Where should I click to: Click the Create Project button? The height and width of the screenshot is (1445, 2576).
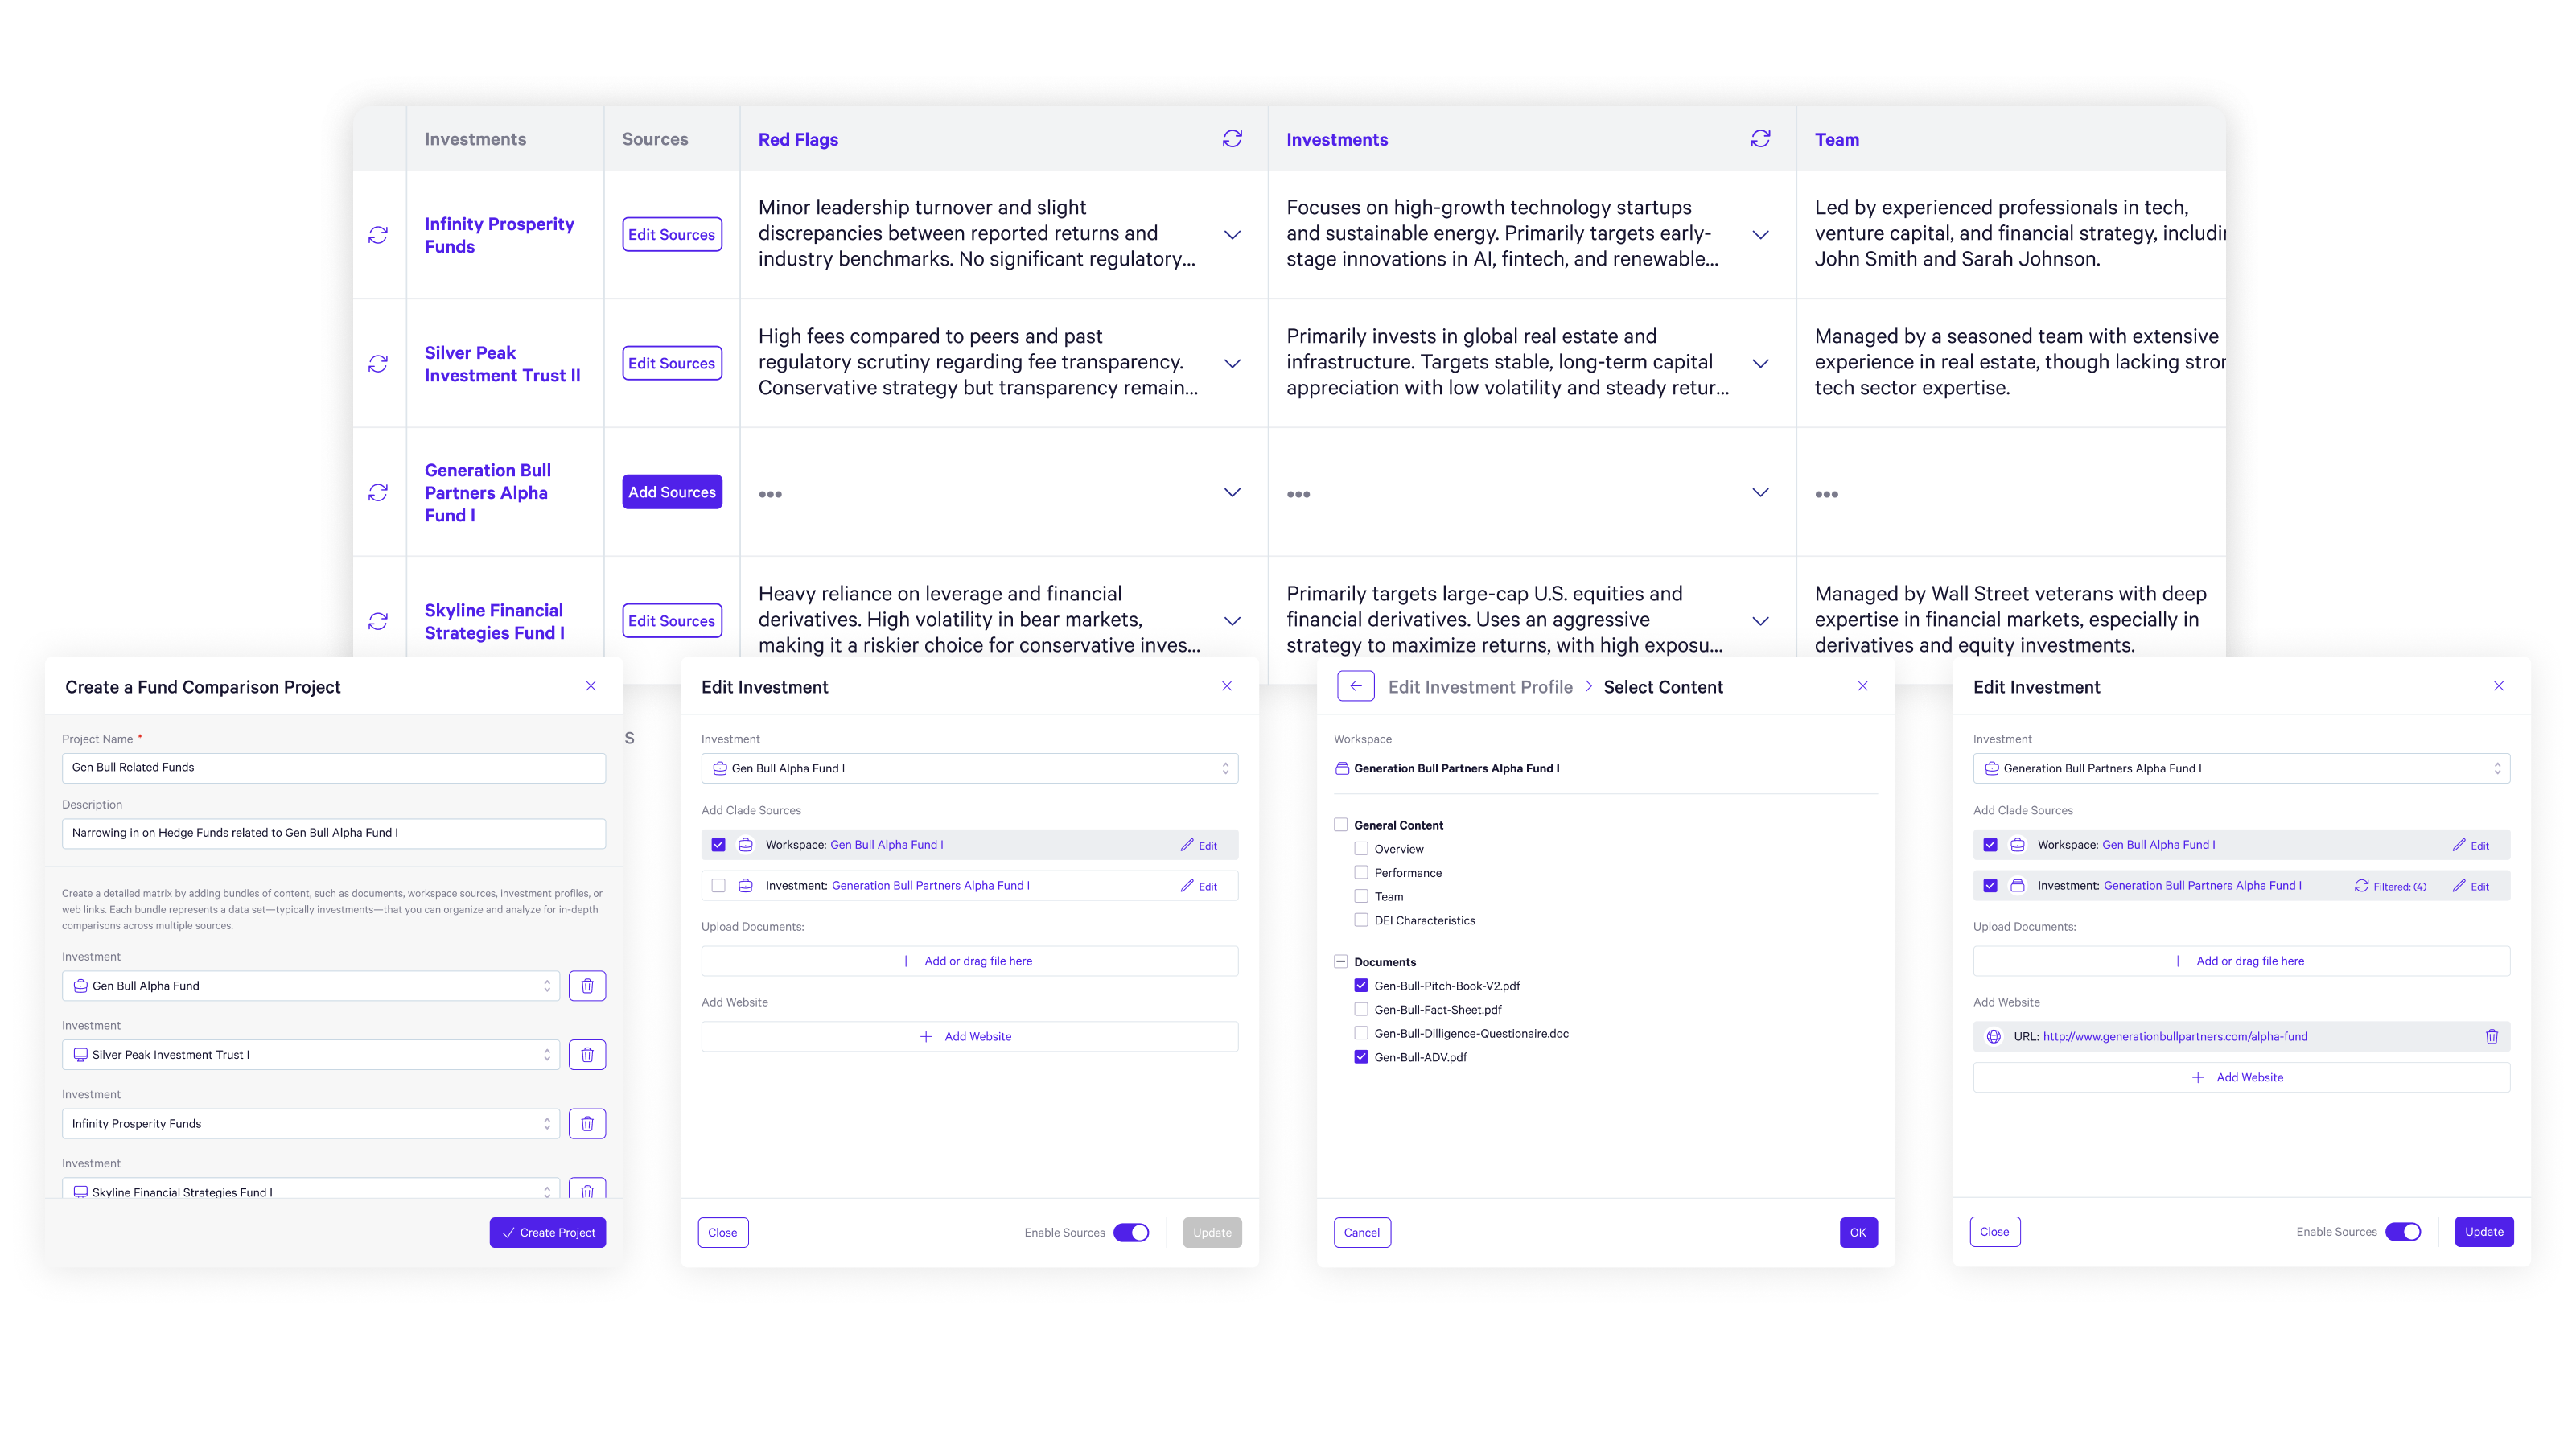(x=547, y=1233)
